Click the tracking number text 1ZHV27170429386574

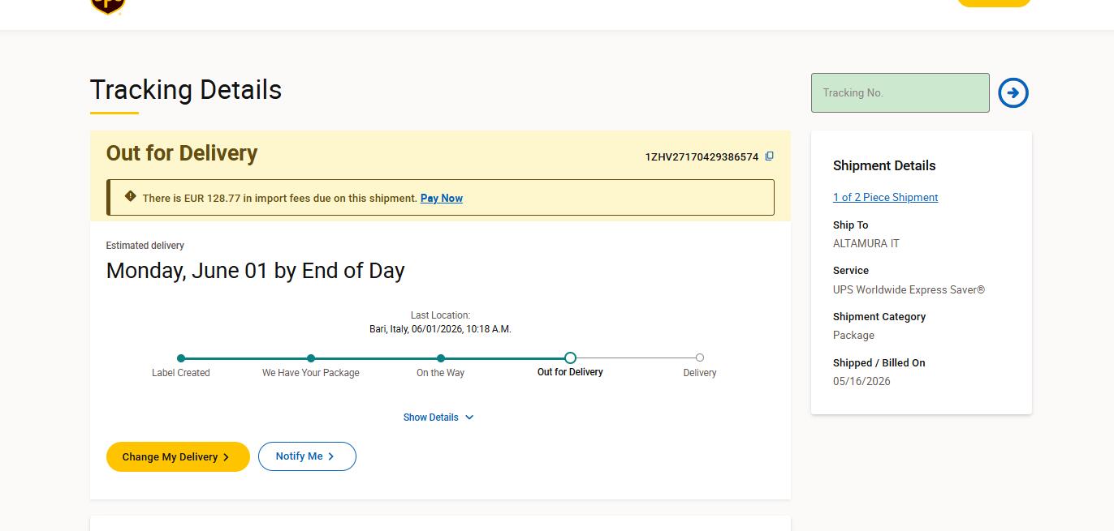(702, 157)
